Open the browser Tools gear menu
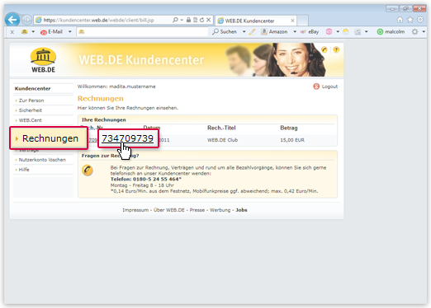Screen dimensions: 431x308 click(420, 20)
